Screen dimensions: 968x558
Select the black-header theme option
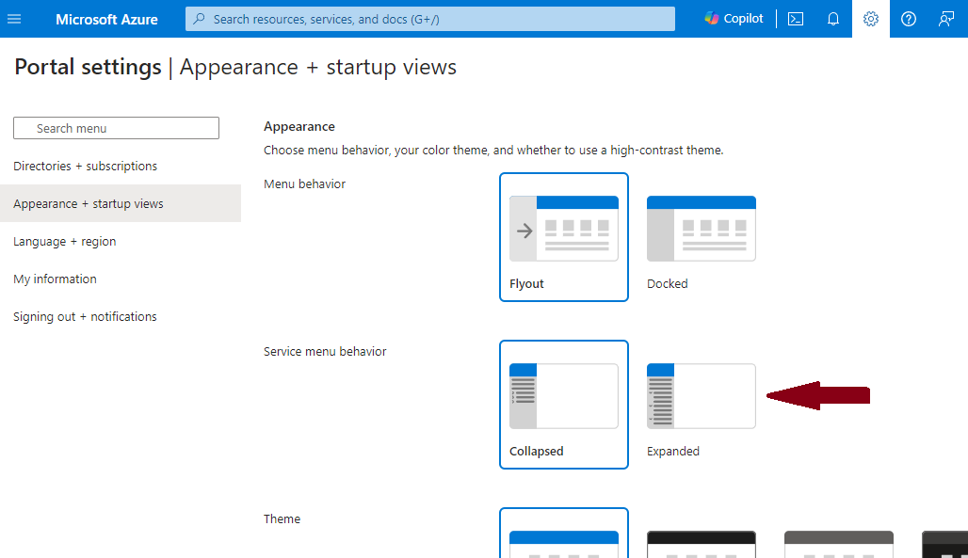point(701,544)
